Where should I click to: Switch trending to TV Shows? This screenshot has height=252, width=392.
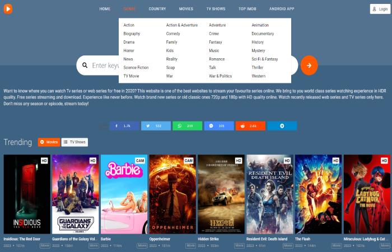point(74,142)
